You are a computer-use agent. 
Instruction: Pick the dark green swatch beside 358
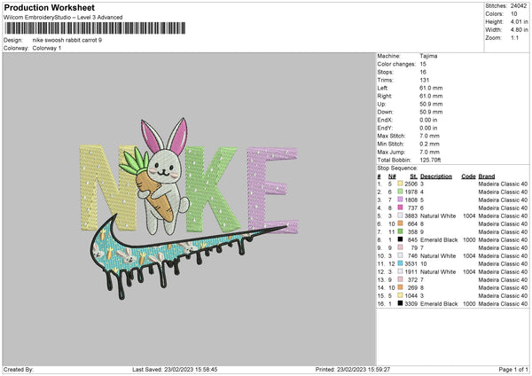pos(400,231)
